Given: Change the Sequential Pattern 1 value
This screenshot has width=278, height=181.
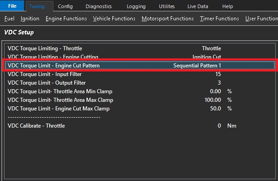Looking at the screenshot, I should click(x=197, y=66).
